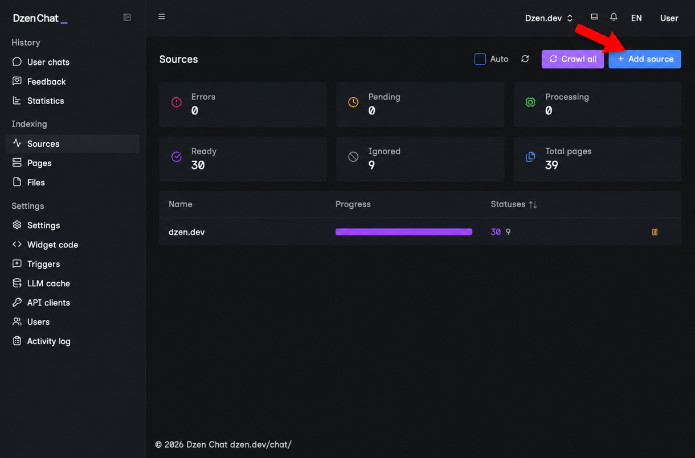Open LLM cache in sidebar
This screenshot has width=695, height=458.
click(72, 283)
